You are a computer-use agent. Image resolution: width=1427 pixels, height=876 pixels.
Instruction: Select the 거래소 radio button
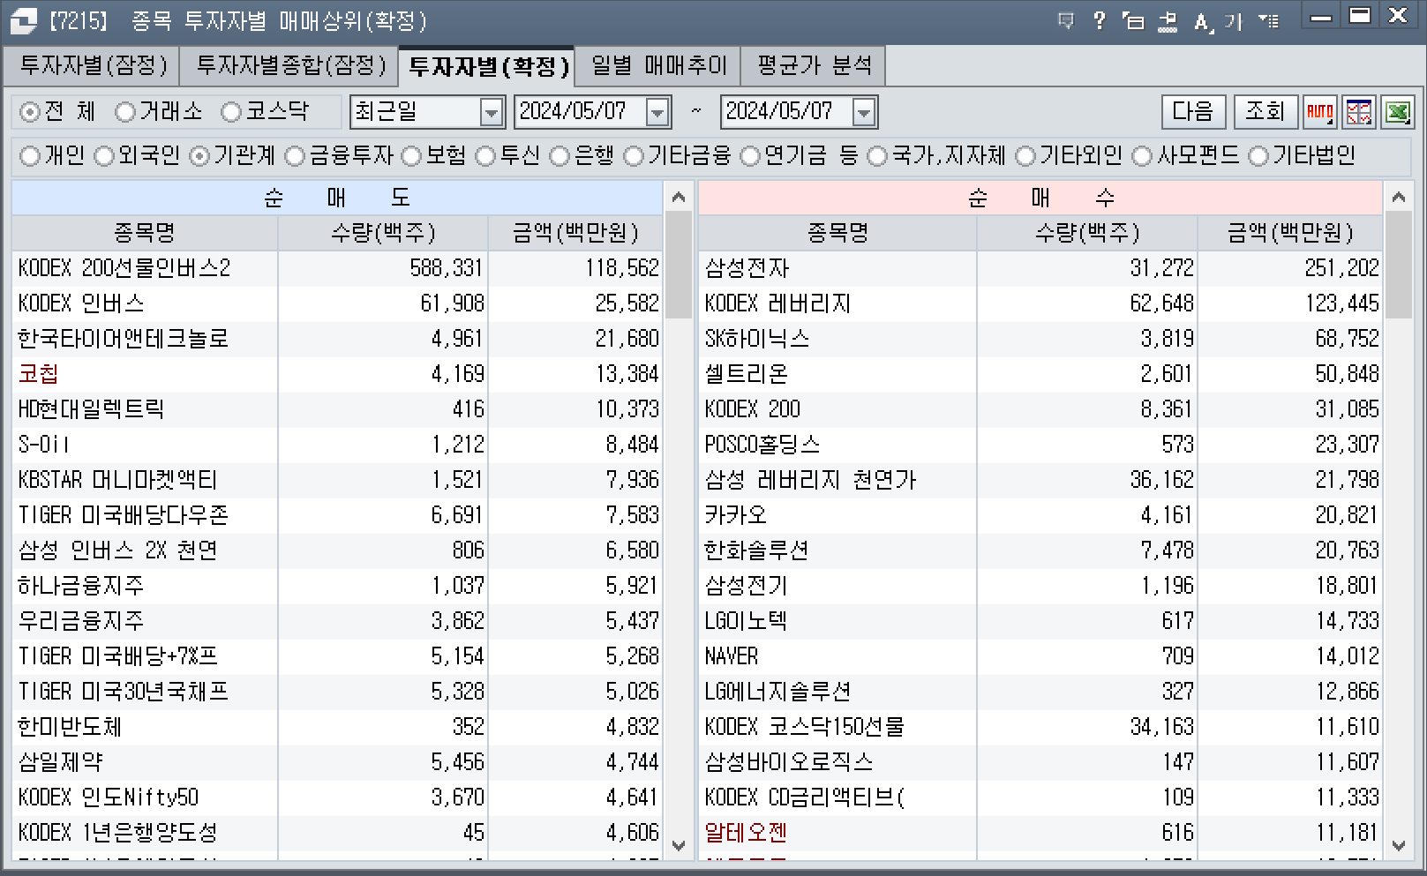pos(125,112)
